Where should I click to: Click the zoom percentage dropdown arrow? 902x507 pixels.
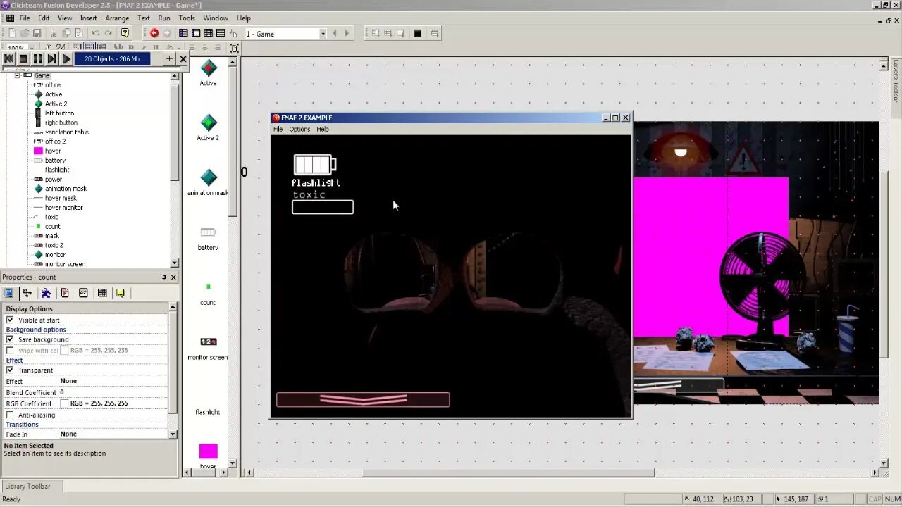pos(33,49)
